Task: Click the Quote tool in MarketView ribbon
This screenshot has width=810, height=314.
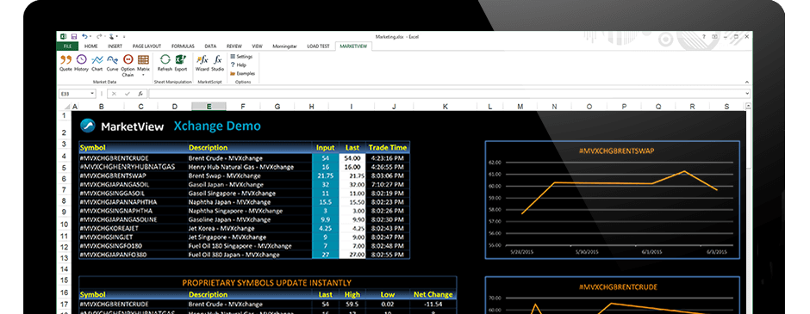Action: point(65,63)
